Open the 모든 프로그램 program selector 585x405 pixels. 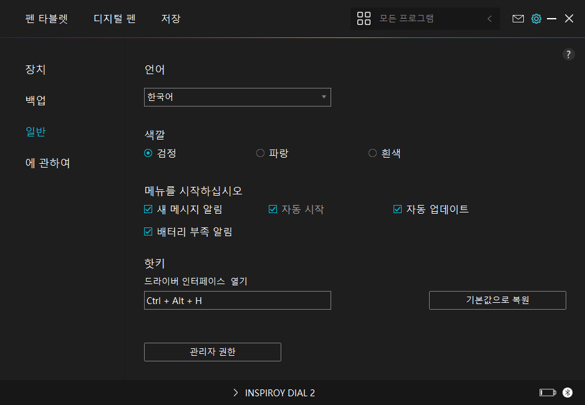424,19
